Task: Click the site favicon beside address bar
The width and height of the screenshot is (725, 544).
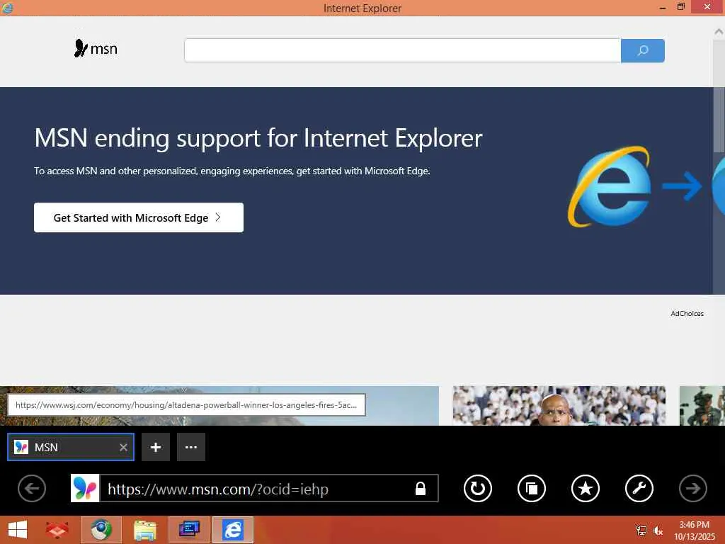Action: [85, 489]
